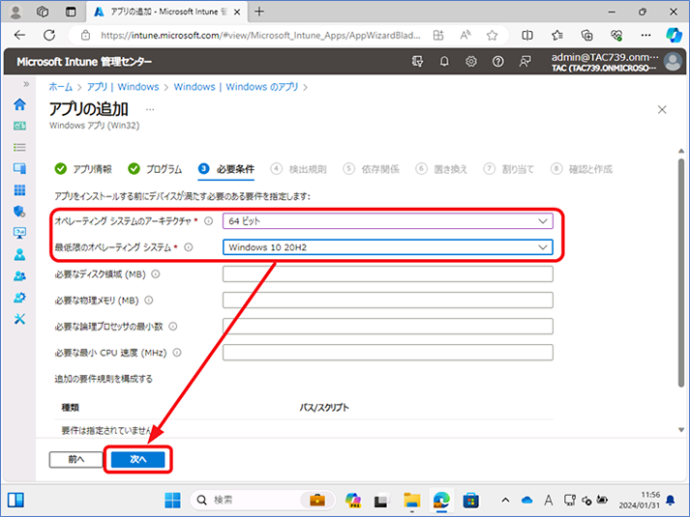Screen dimensions: 690x517
Task: Add page to favorites star icon
Action: pos(492,35)
